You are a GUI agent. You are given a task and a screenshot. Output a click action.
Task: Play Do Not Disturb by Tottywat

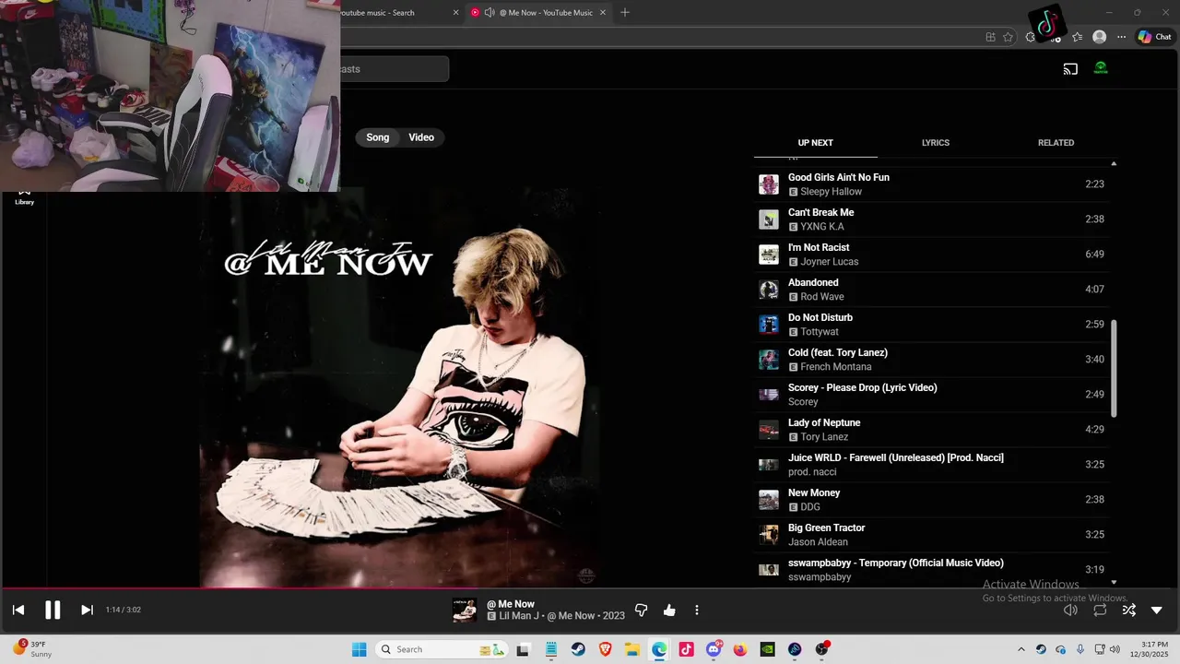[x=931, y=325]
